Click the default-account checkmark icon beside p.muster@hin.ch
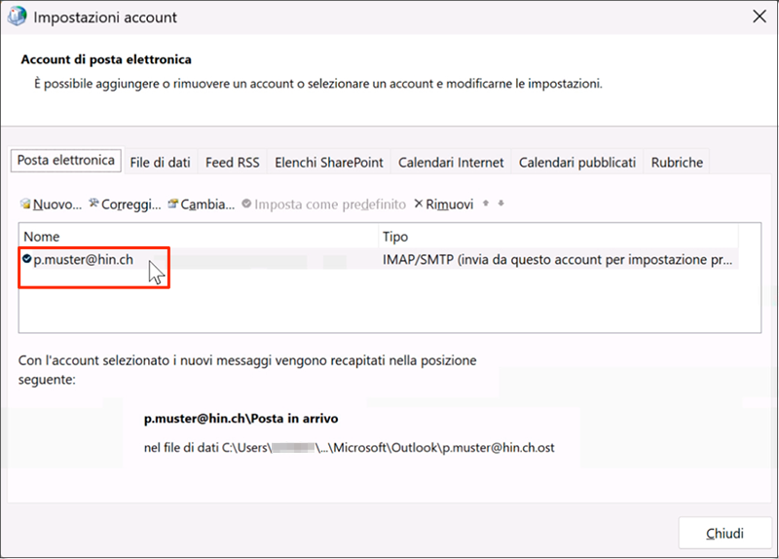The image size is (779, 559). [27, 259]
